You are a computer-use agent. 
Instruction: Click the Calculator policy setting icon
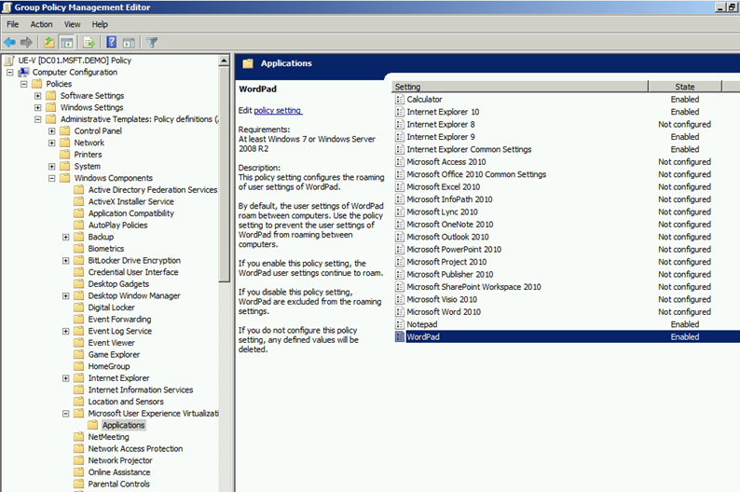pyautogui.click(x=400, y=99)
